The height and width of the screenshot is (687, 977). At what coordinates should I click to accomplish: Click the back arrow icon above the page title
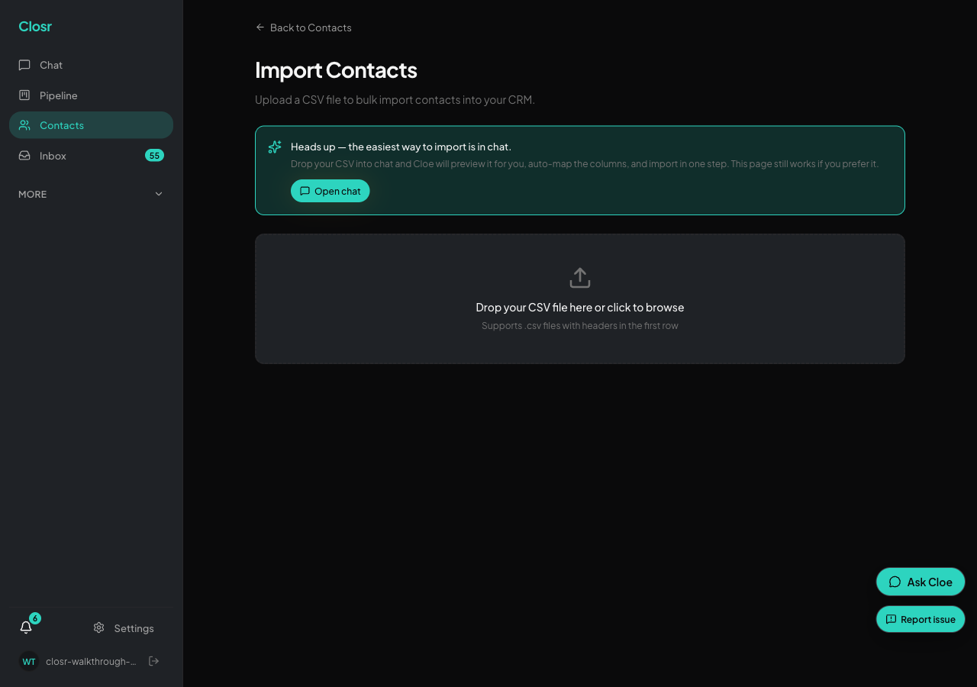pos(260,27)
